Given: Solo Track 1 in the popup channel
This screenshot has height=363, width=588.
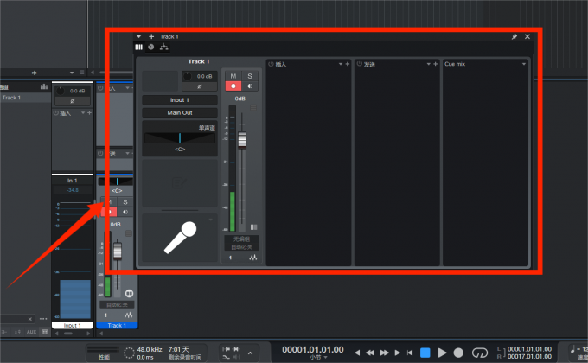Looking at the screenshot, I should (x=250, y=76).
